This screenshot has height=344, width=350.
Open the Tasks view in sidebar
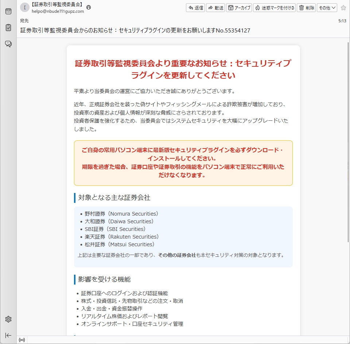coord(8,27)
